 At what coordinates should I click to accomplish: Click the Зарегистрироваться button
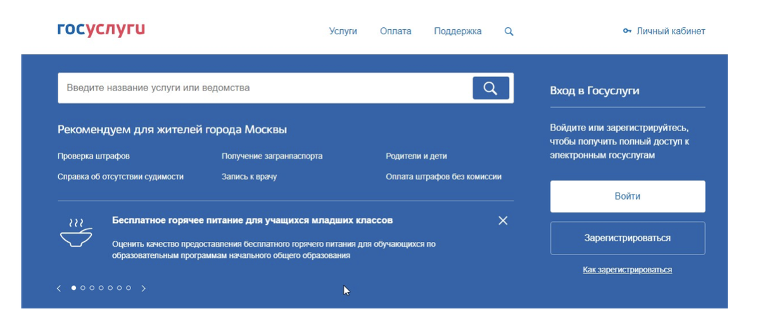pyautogui.click(x=628, y=238)
